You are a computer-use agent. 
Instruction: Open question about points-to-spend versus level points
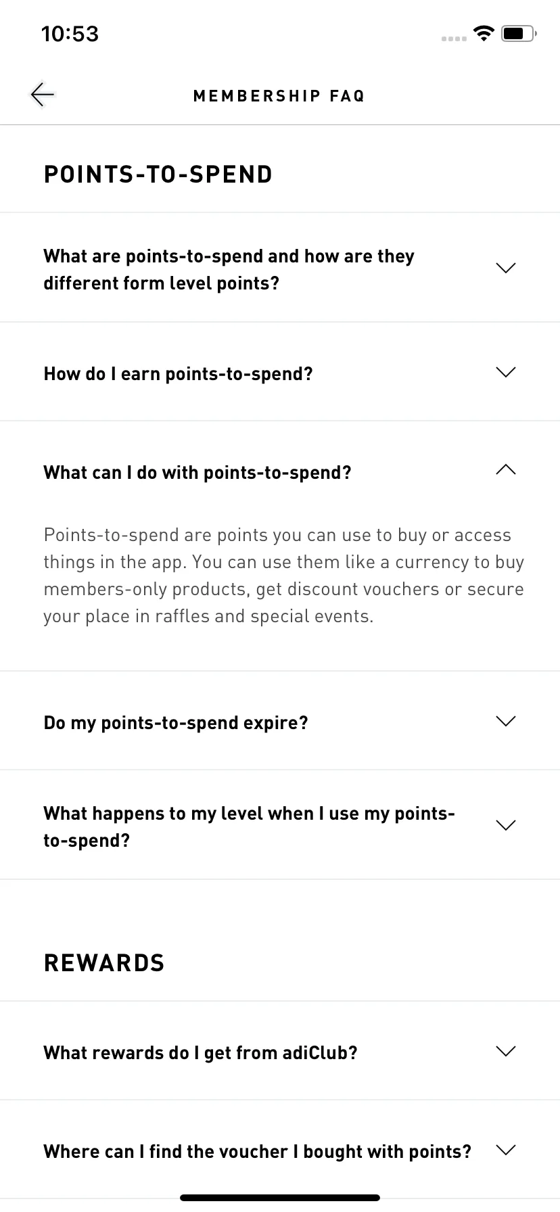pyautogui.click(x=280, y=268)
